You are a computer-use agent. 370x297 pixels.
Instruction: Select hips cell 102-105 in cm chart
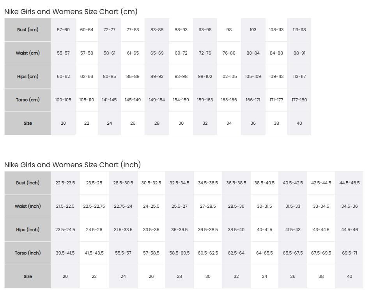click(229, 76)
